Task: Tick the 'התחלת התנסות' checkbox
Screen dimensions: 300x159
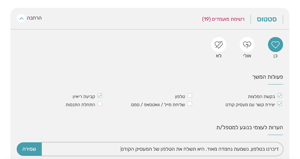Action: [100, 104]
